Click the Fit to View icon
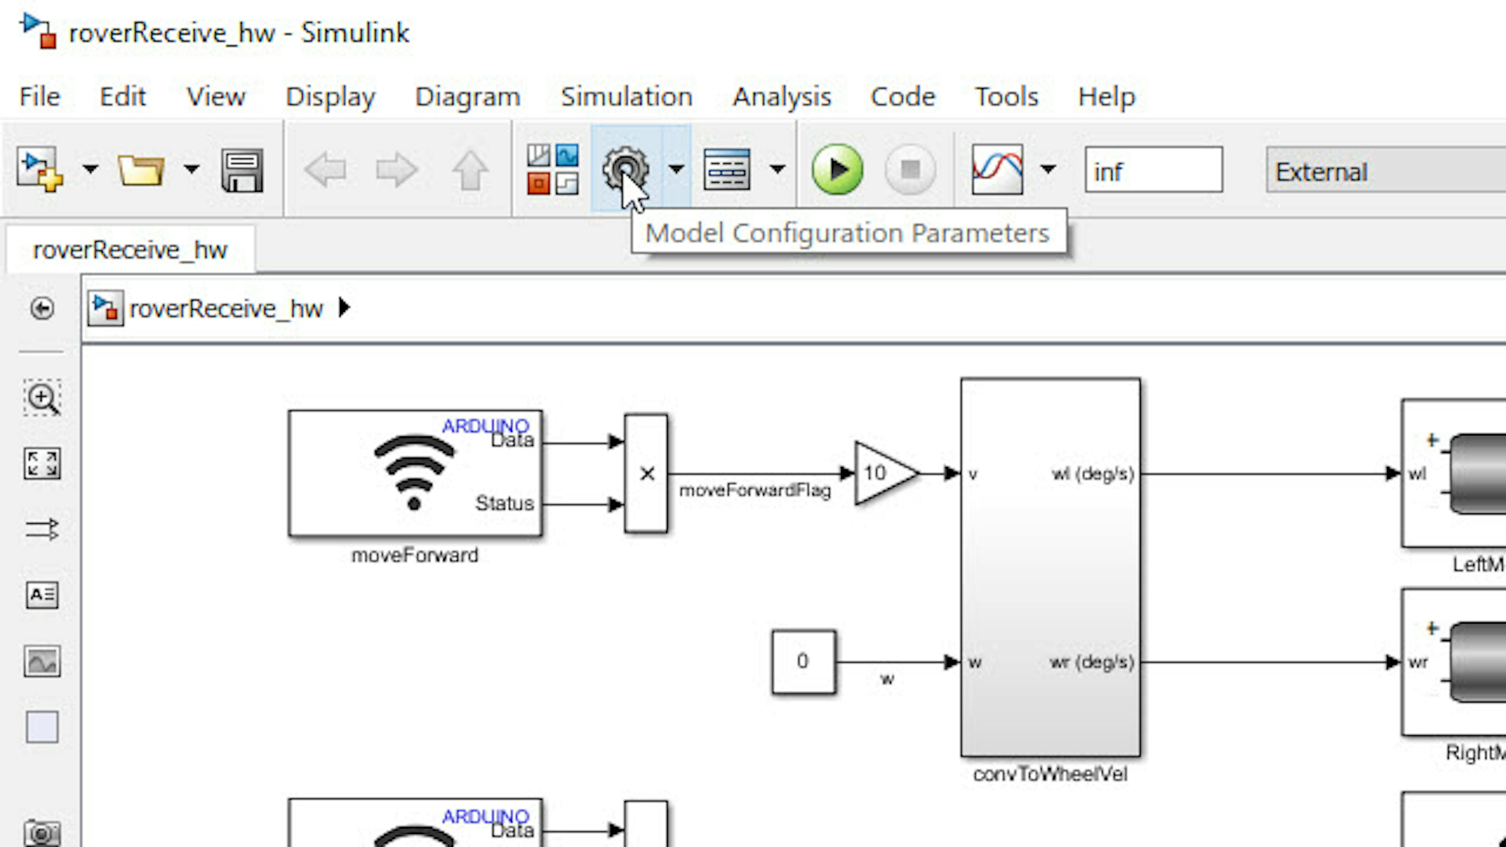This screenshot has width=1506, height=847. pyautogui.click(x=42, y=464)
